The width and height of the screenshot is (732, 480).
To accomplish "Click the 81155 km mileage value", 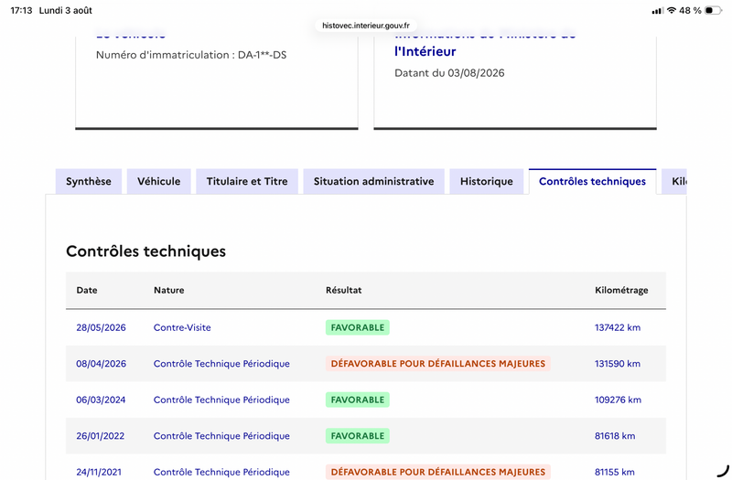I will 614,472.
